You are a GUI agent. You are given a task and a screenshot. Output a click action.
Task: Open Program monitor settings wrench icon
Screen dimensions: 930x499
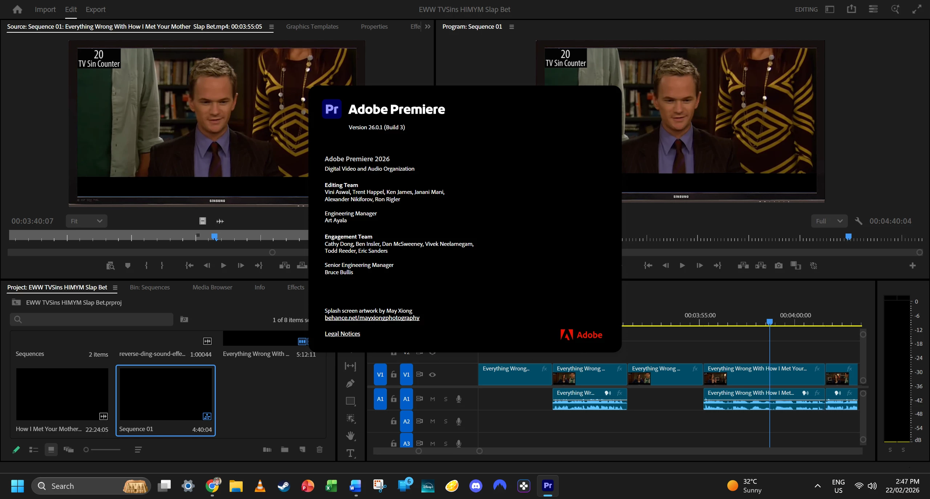coord(858,221)
